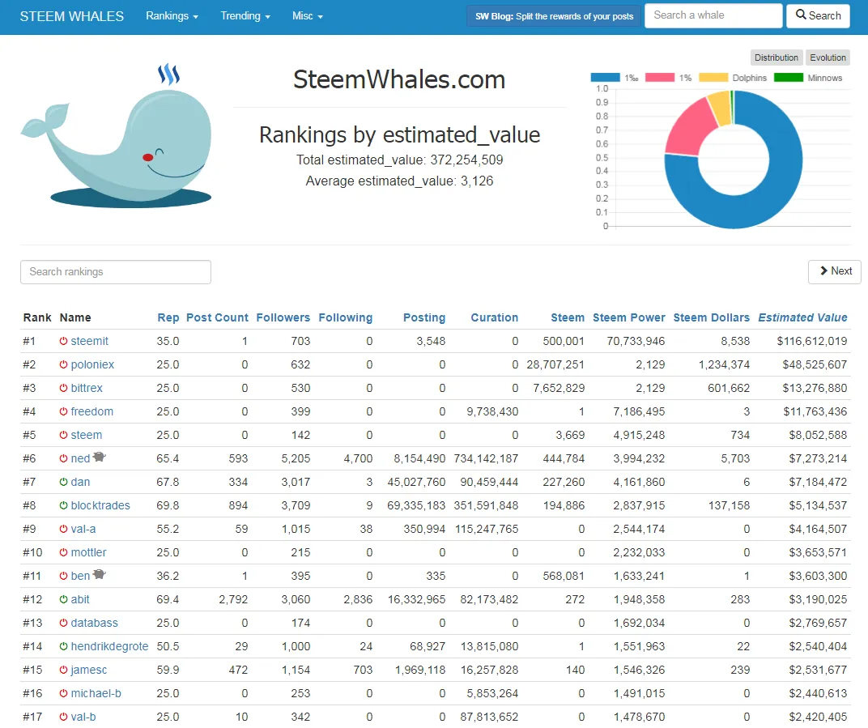This screenshot has width=868, height=728.
Task: Open the blocktrades profile link
Action: point(100,505)
